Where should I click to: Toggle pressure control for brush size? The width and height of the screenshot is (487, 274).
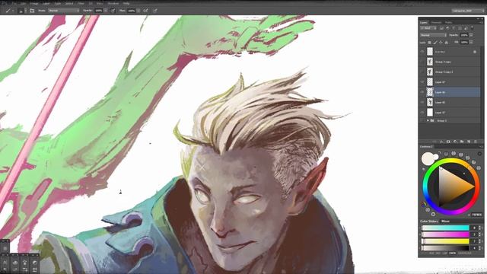coord(155,11)
